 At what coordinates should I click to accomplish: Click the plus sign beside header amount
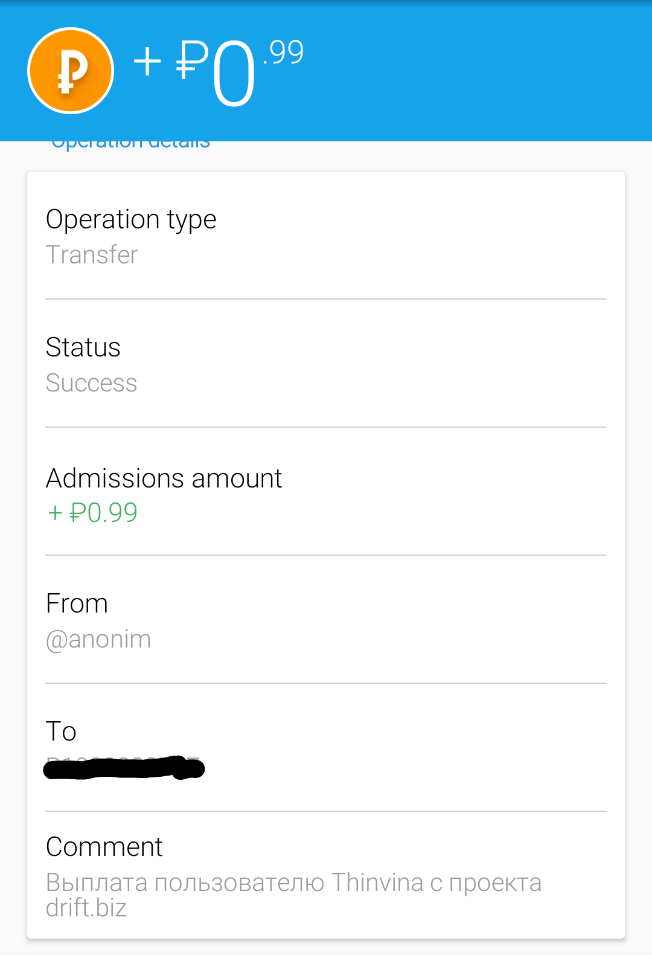pyautogui.click(x=147, y=62)
